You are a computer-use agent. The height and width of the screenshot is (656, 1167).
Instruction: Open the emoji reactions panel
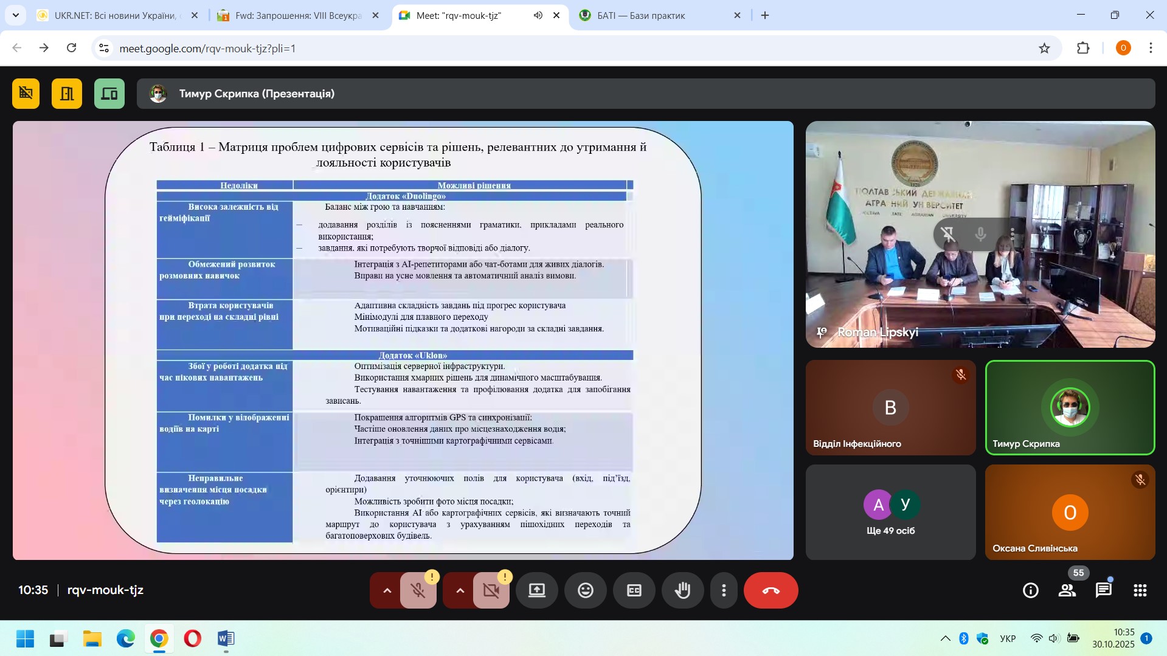coord(585,590)
